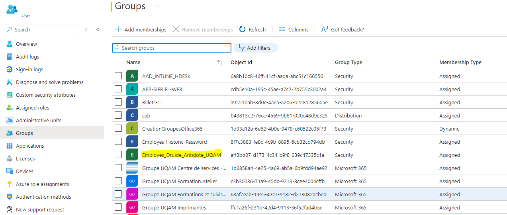Collapse the sidebar with double chevron
The image size is (507, 215).
click(98, 29)
